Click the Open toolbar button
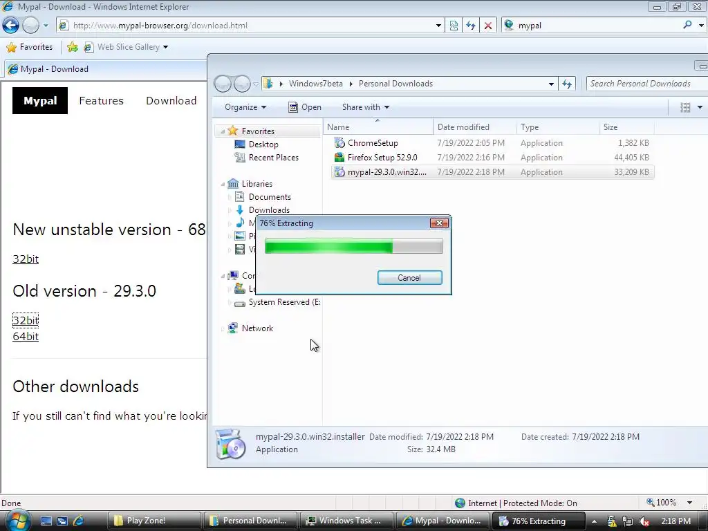This screenshot has width=708, height=531. click(305, 107)
